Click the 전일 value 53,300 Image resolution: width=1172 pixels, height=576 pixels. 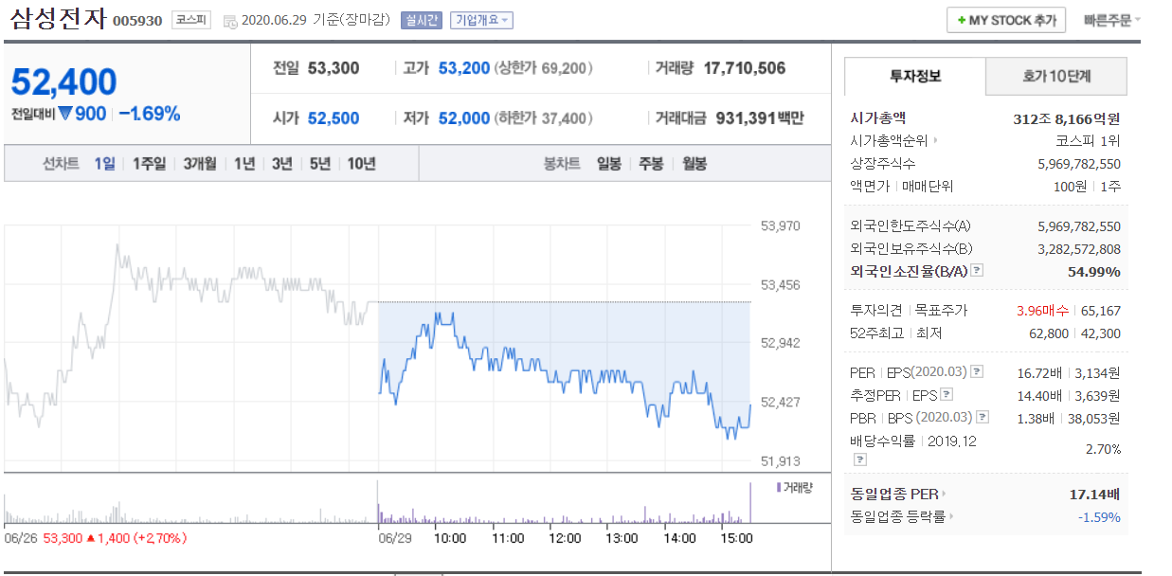334,68
